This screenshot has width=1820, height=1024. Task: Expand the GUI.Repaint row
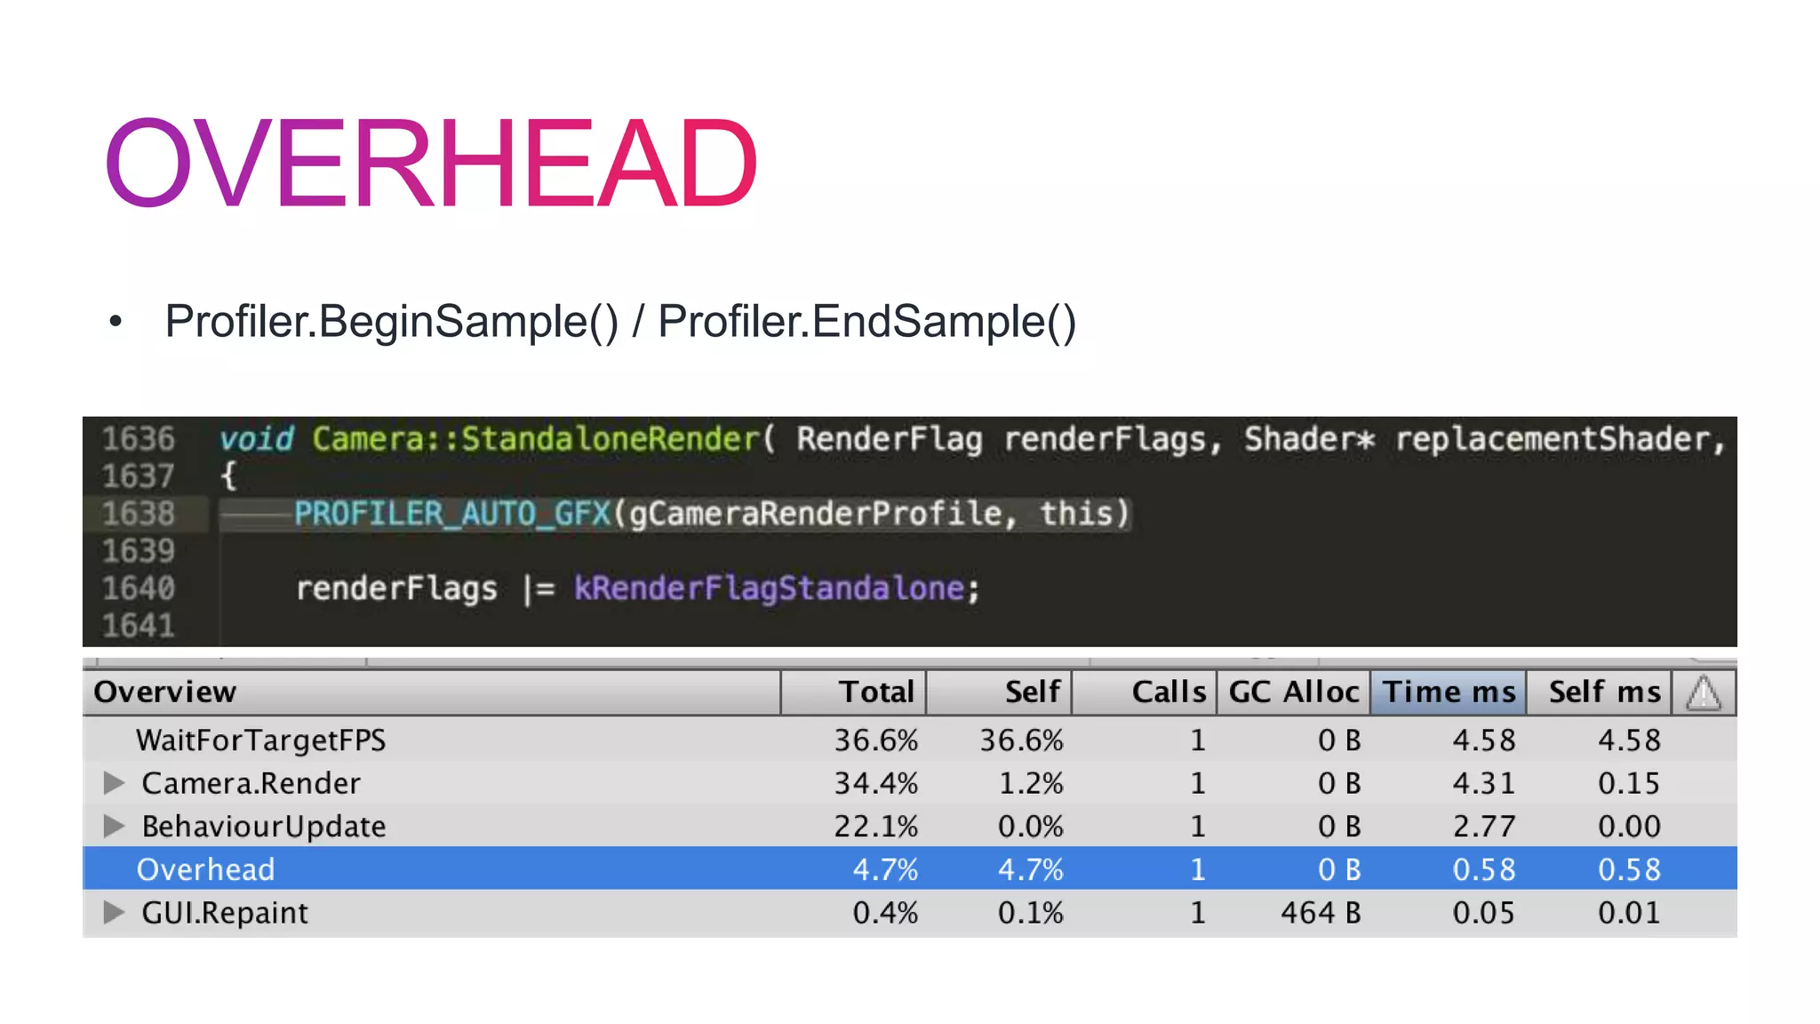pyautogui.click(x=113, y=913)
